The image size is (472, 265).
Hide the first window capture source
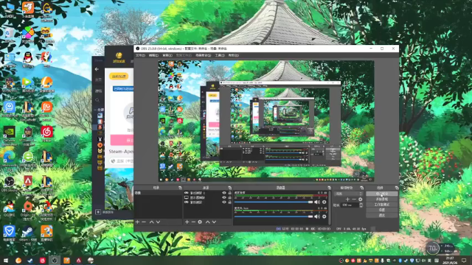[x=224, y=193]
